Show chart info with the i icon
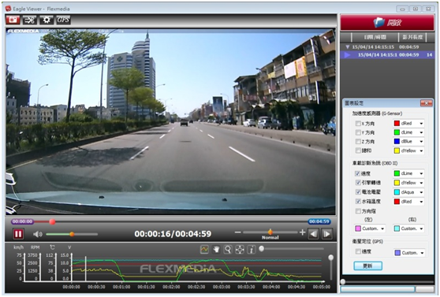440x297 pixels. pos(252,249)
